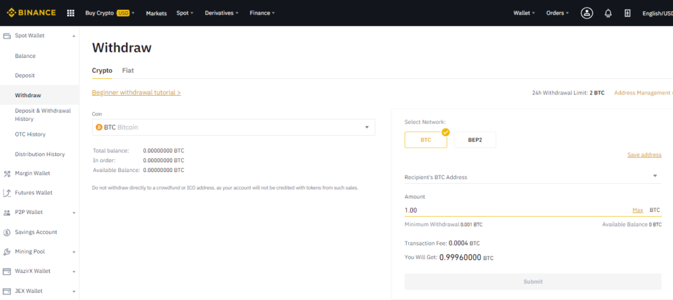Open the Address Management link

642,93
